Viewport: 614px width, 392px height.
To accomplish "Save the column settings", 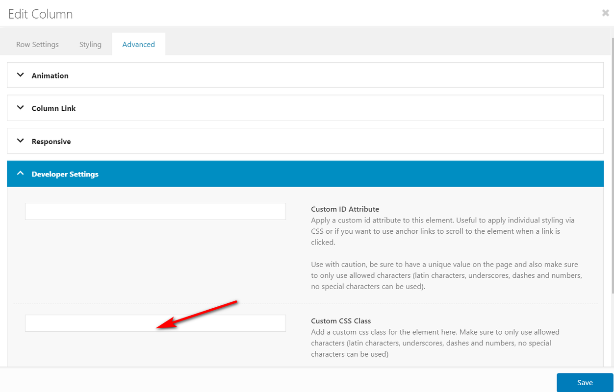I will [x=585, y=383].
